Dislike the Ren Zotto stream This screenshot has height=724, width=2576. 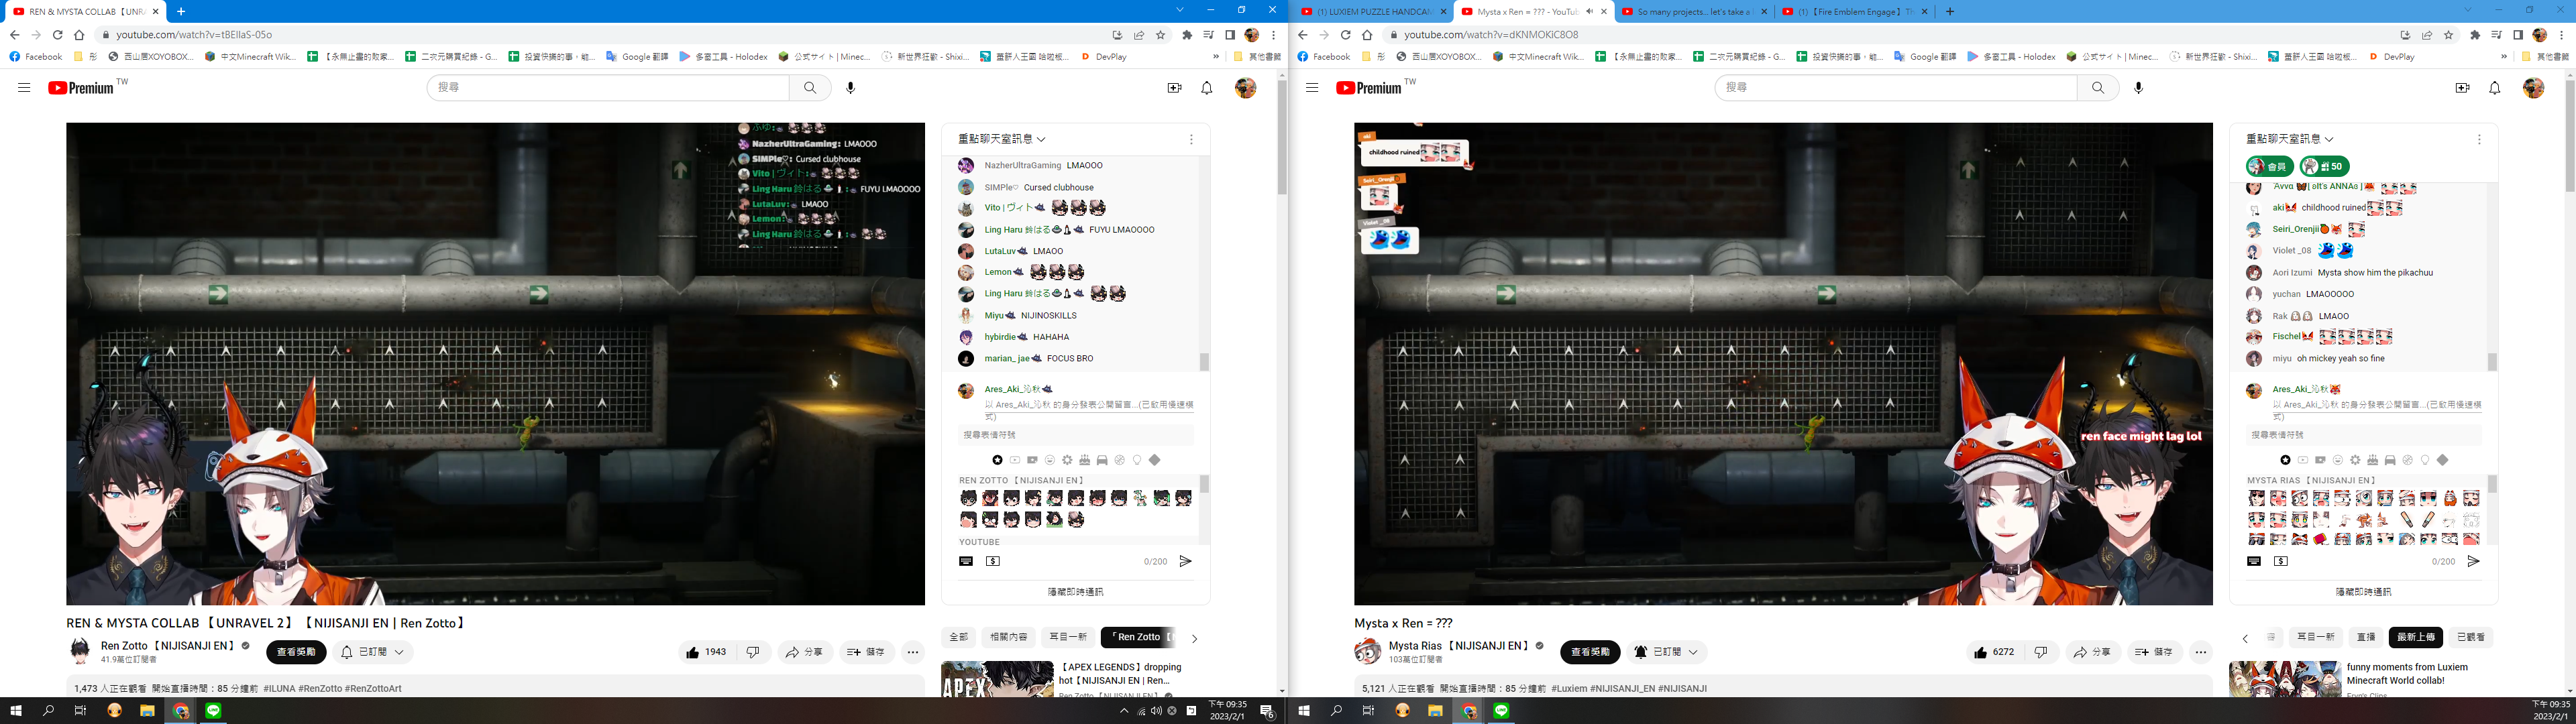[753, 652]
